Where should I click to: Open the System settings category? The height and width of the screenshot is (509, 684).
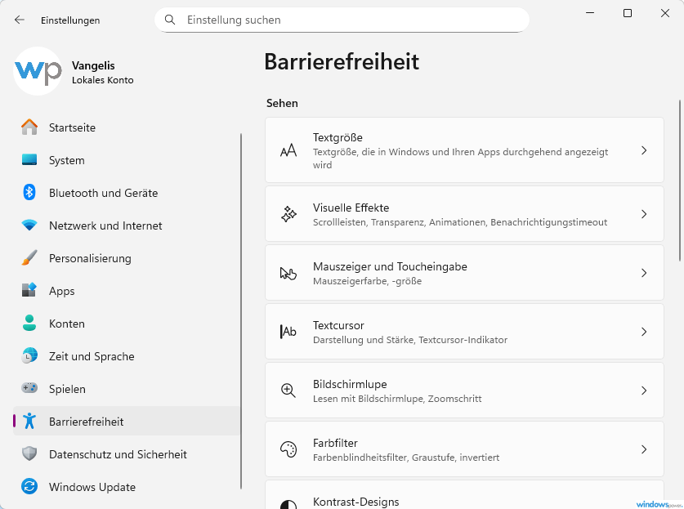[x=66, y=160]
